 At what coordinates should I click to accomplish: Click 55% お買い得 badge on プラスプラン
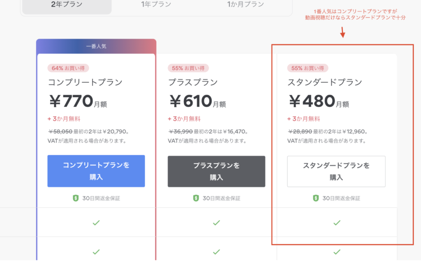click(188, 68)
